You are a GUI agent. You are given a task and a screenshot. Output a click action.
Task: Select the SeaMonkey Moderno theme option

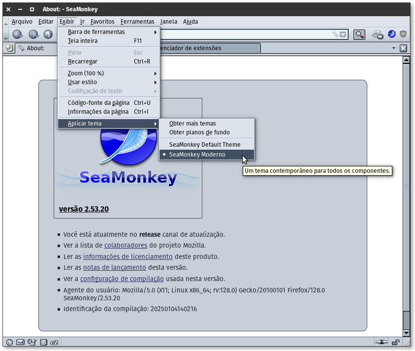[x=197, y=155]
